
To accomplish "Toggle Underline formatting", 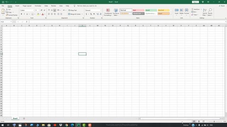I will tap(27, 14).
